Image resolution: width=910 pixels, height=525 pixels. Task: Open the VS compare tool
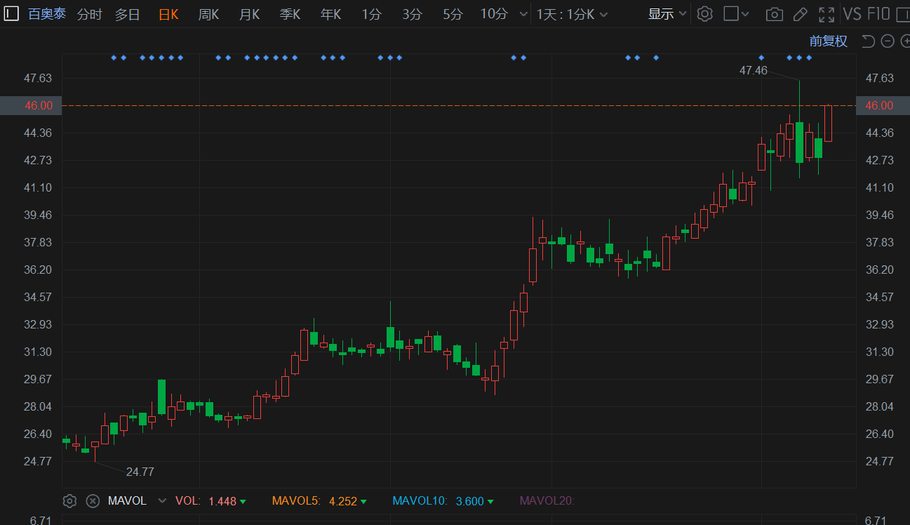(x=852, y=14)
